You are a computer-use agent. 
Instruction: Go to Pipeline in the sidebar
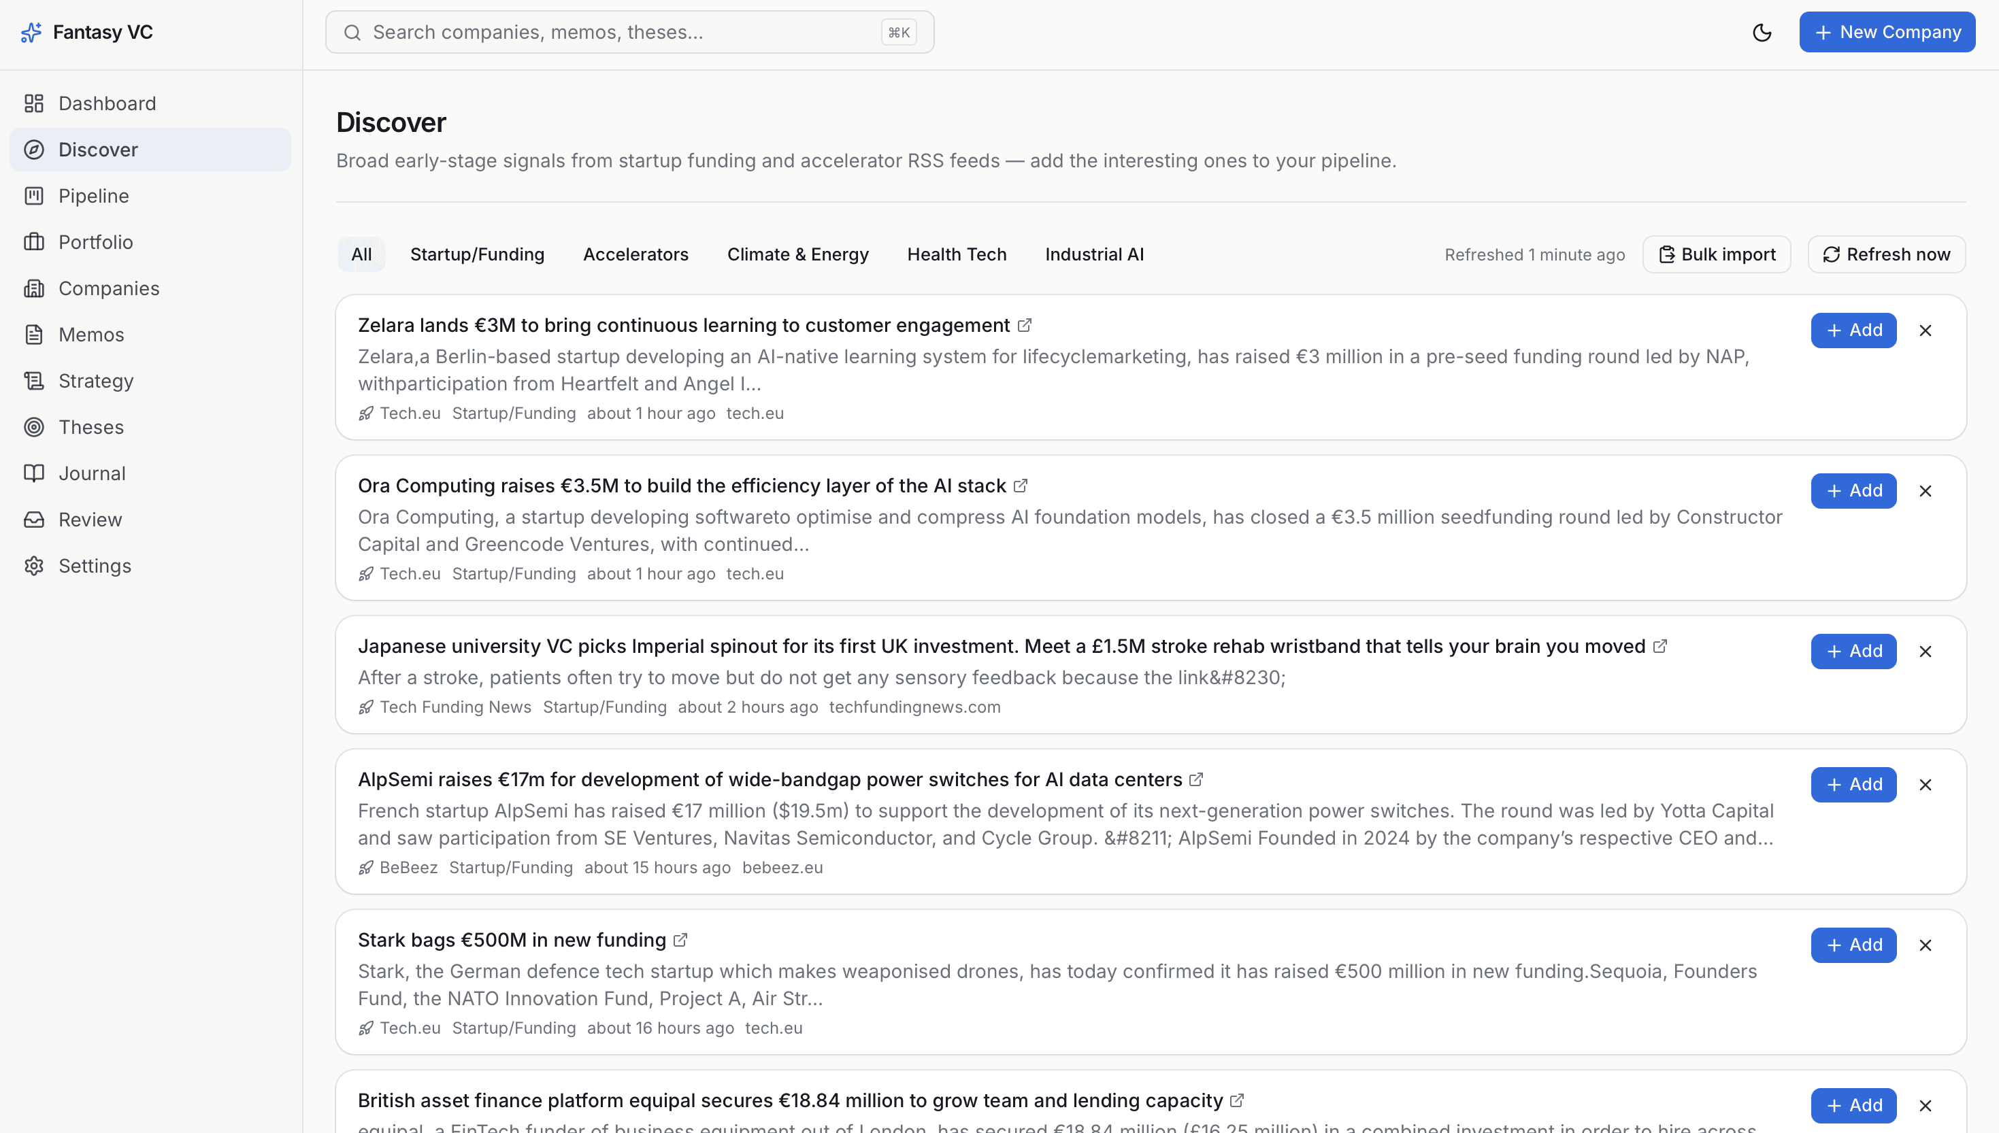pyautogui.click(x=150, y=196)
